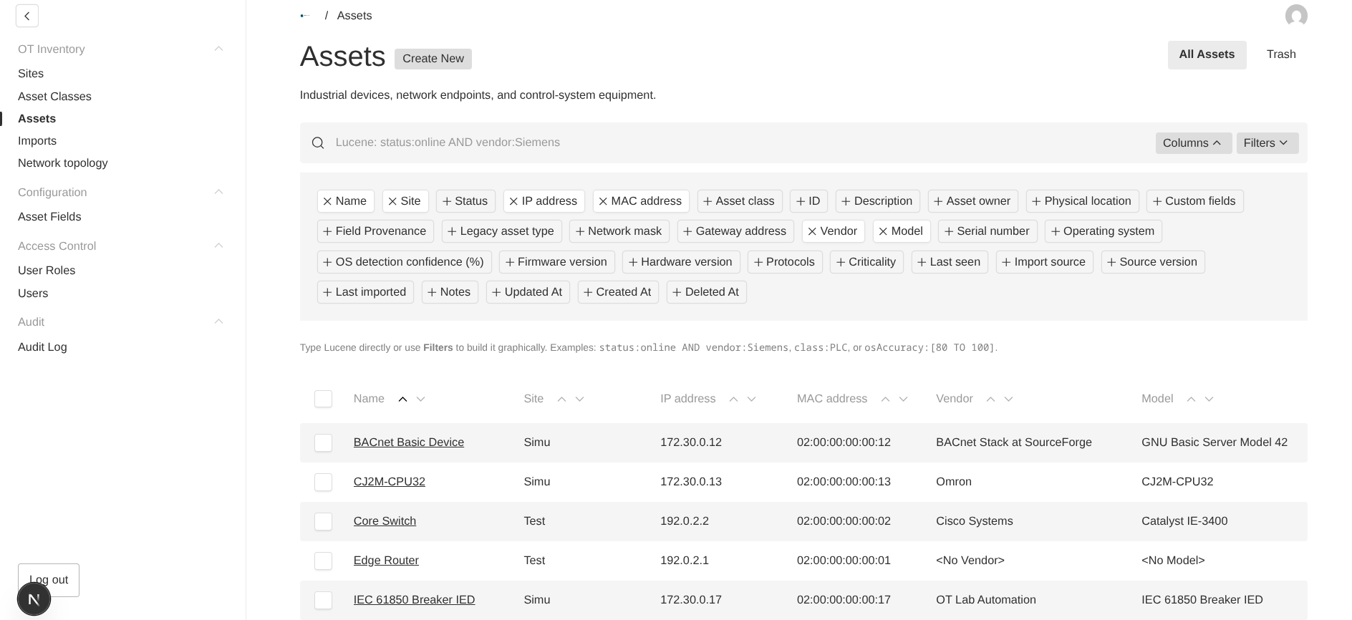Viewport: 1352px width, 620px height.
Task: Sort Model column ascending
Action: (1191, 399)
